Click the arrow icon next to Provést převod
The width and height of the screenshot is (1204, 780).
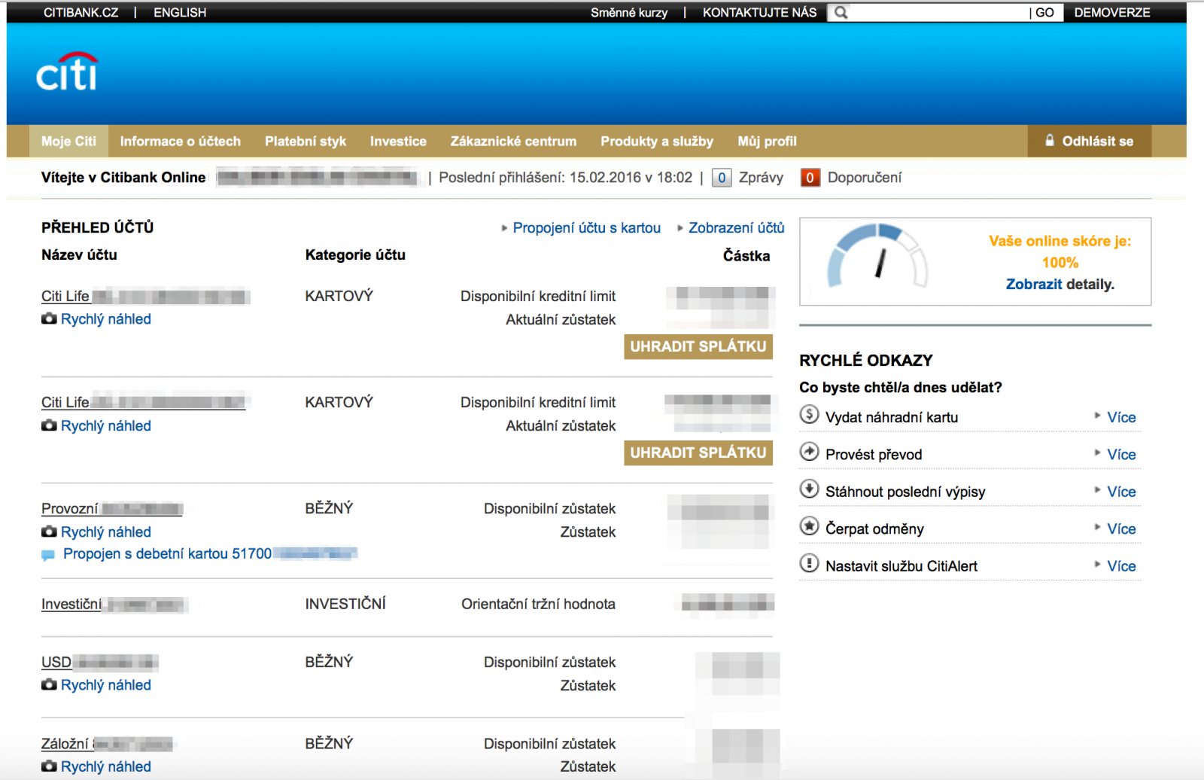pos(809,452)
